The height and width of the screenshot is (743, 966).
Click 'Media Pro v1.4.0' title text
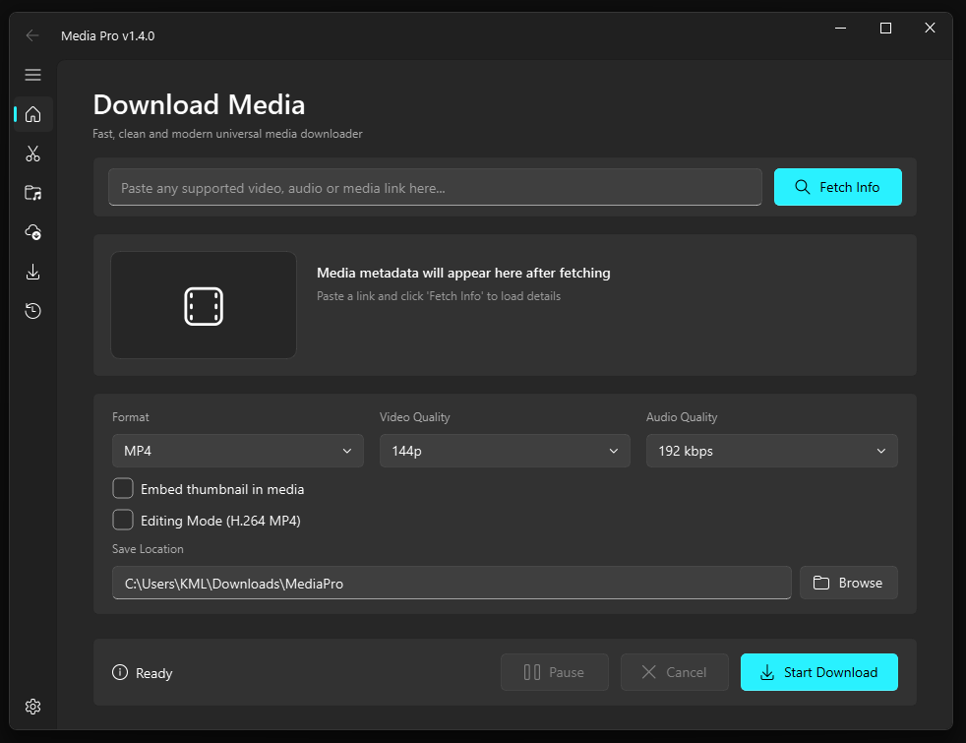[108, 35]
